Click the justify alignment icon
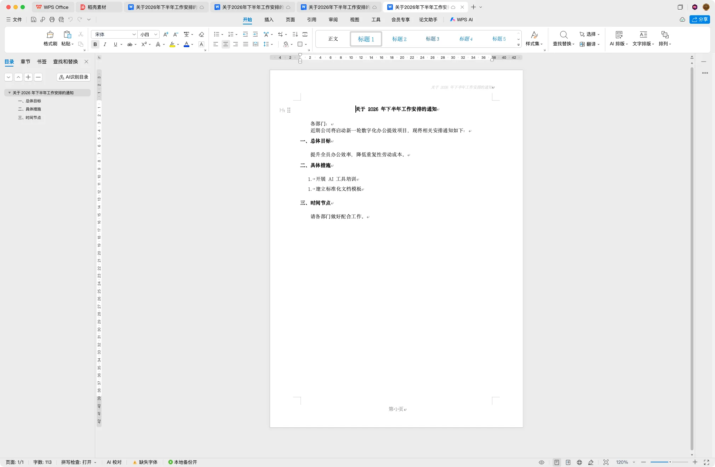 point(245,44)
